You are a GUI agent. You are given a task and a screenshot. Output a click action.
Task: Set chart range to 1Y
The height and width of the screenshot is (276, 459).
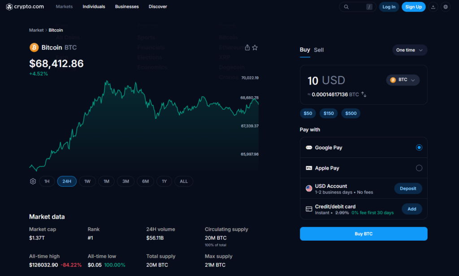[164, 181]
